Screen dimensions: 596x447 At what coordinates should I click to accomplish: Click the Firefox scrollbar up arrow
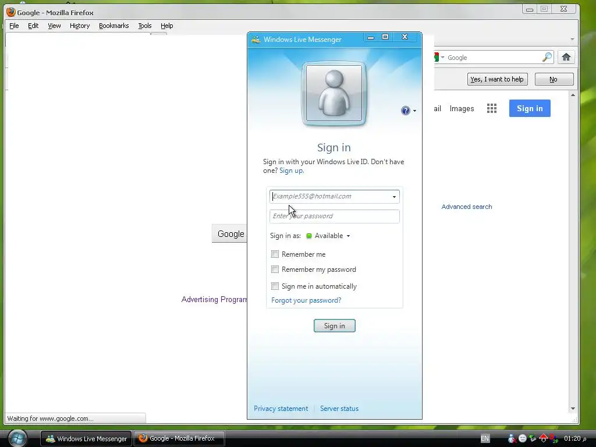(x=573, y=95)
